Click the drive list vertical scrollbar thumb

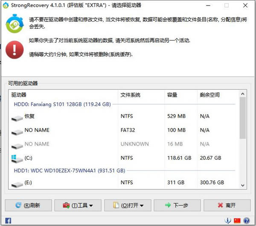point(243,118)
